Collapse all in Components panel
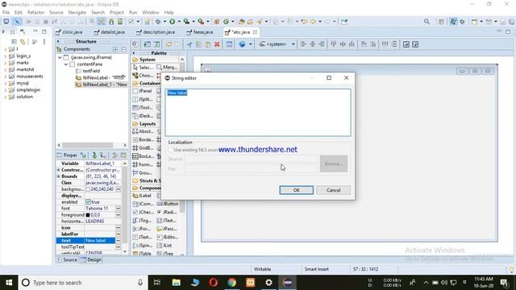 point(123,49)
